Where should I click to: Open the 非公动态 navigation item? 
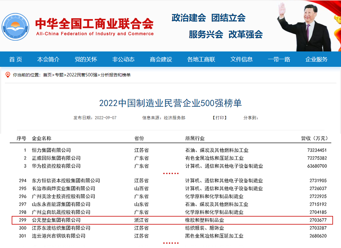tap(123, 59)
